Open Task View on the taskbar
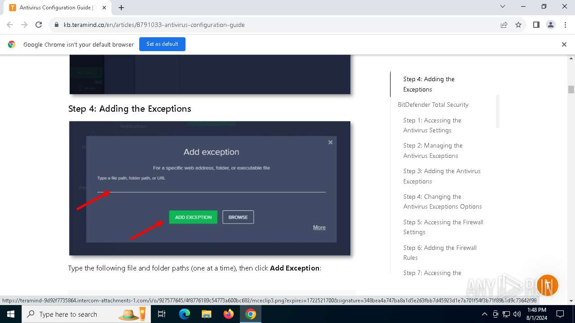Image resolution: width=575 pixels, height=323 pixels. tap(162, 314)
